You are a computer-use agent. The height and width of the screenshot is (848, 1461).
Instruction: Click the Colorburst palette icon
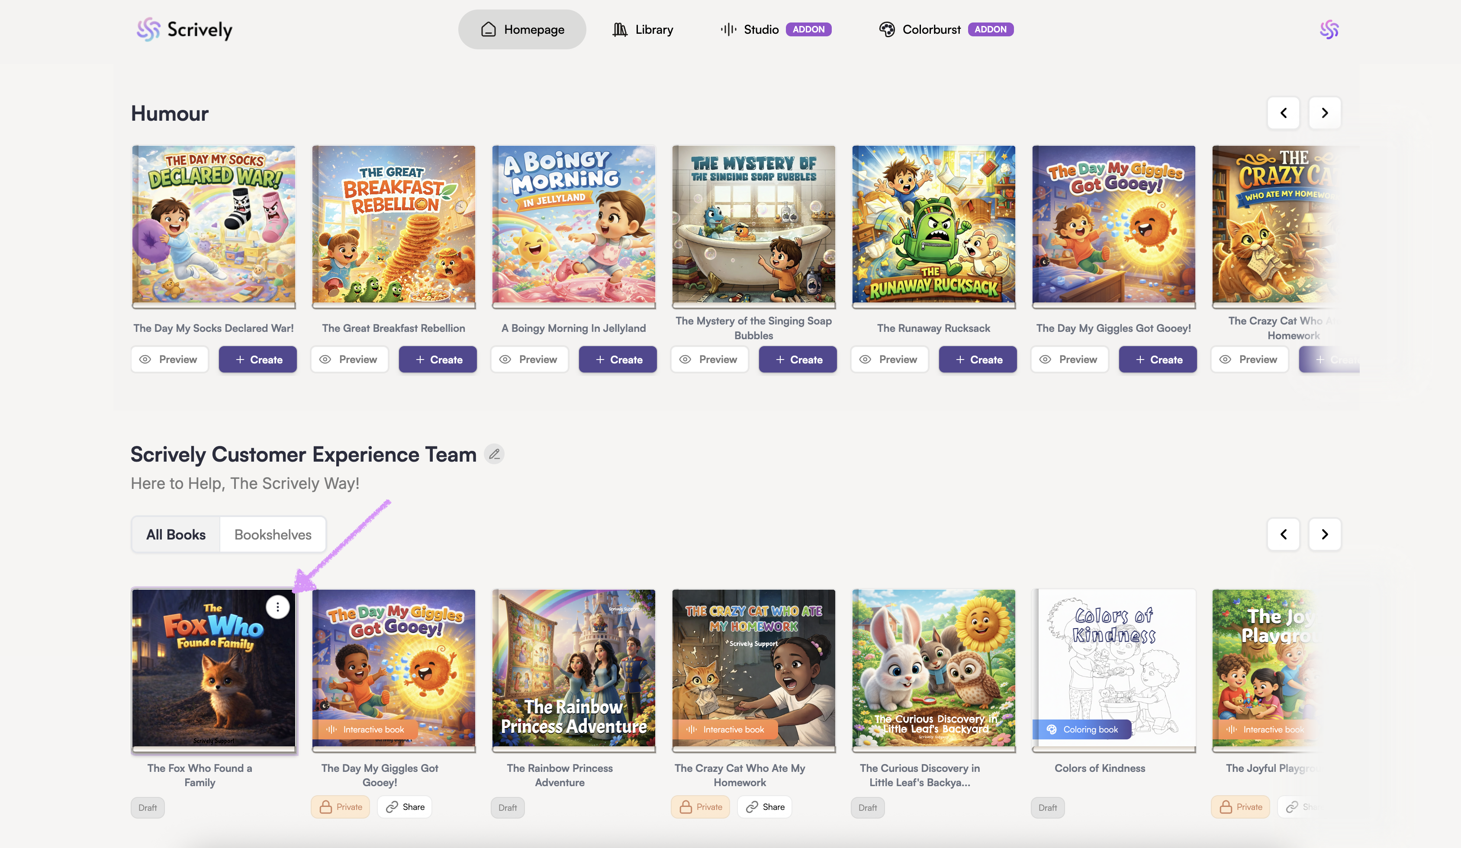click(886, 29)
